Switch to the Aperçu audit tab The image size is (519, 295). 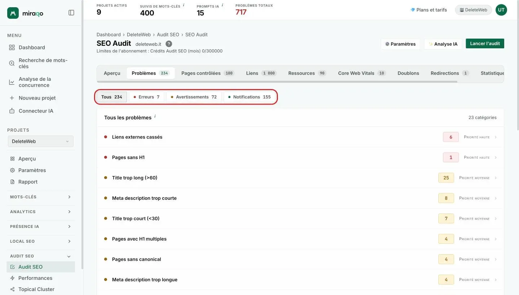pos(112,73)
